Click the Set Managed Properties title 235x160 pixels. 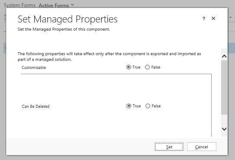[68, 19]
